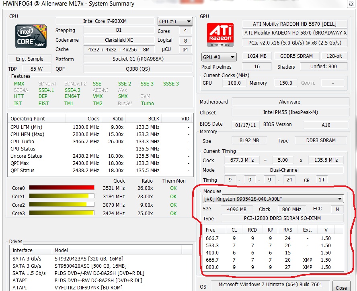357x291 pixels.
Task: Click the GPU clock 100.0 field
Action: tap(234, 83)
